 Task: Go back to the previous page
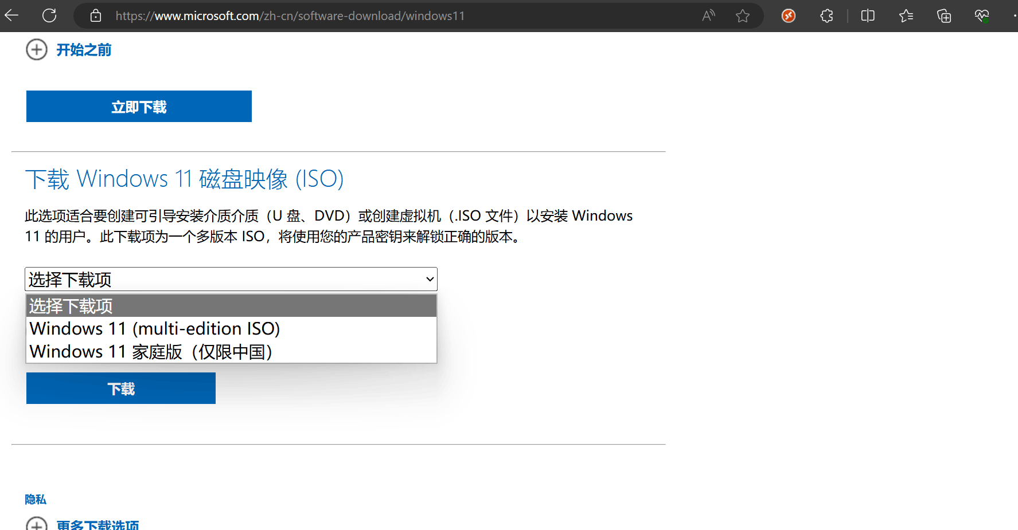[11, 15]
